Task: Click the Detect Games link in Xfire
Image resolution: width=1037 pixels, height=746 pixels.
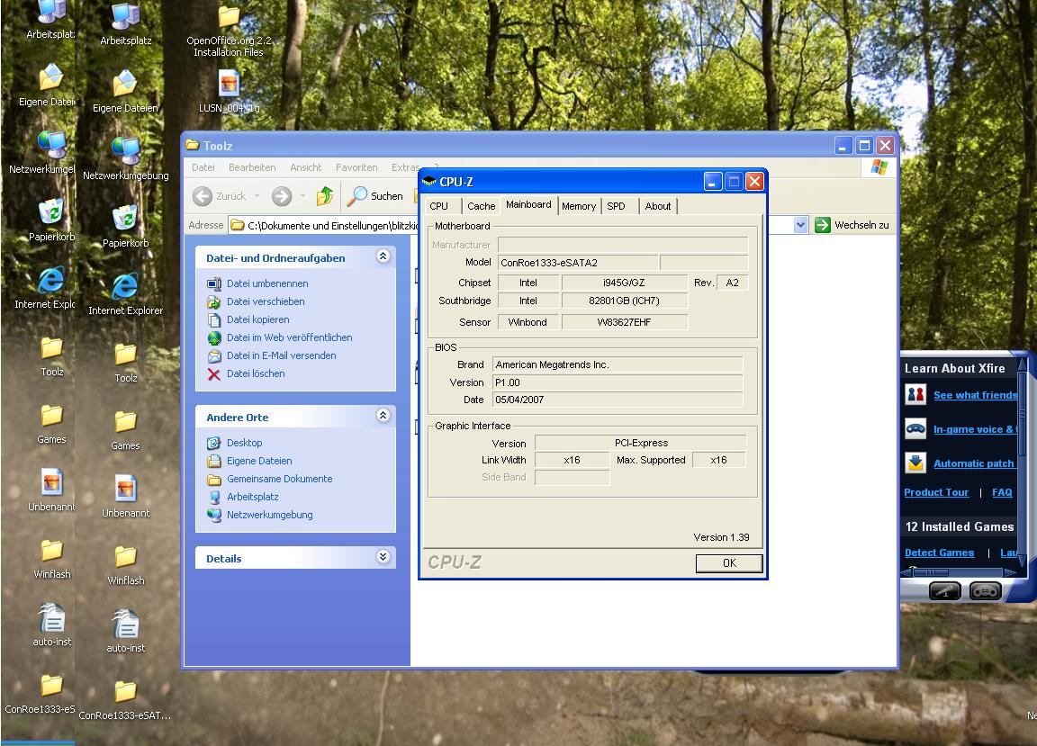Action: pyautogui.click(x=939, y=553)
